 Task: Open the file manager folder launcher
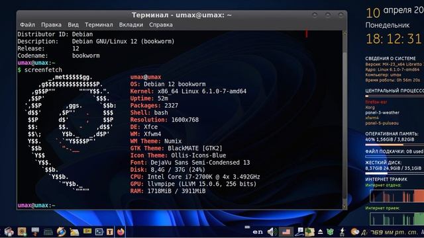(x=74, y=232)
